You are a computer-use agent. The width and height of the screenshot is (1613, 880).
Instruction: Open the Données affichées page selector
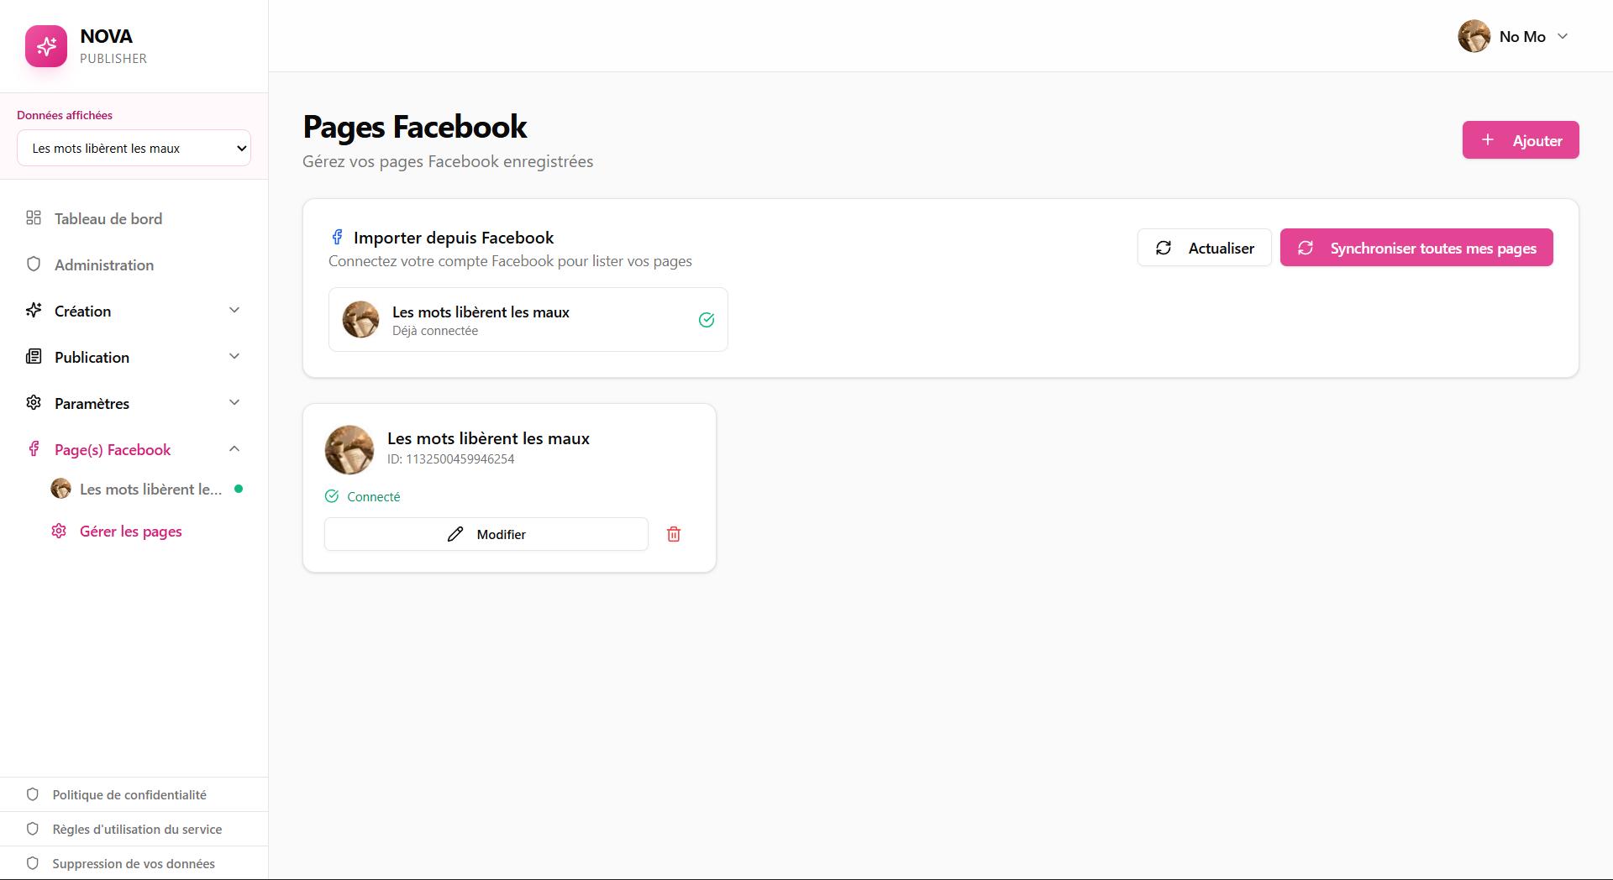coord(134,148)
